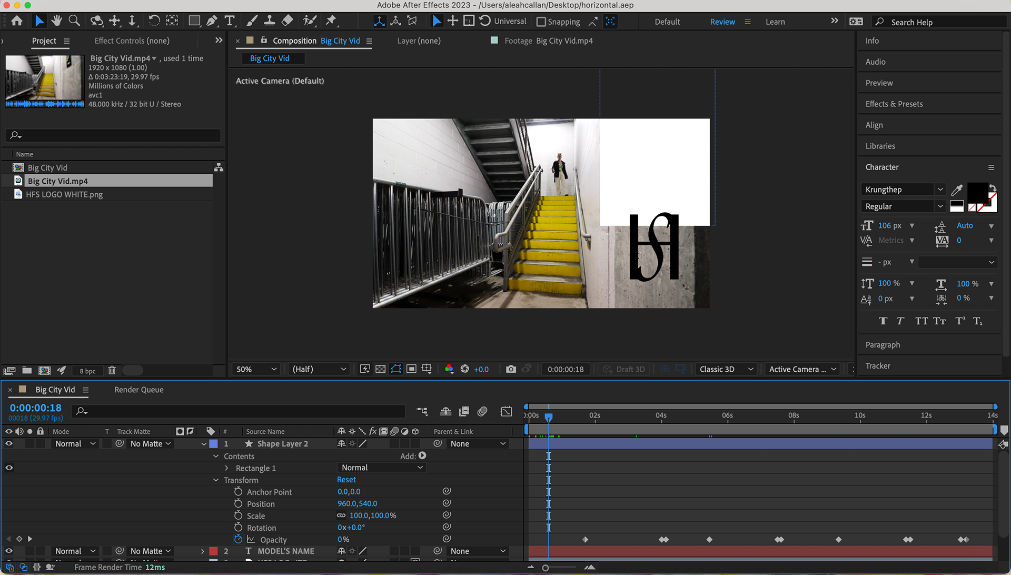Select the Puppet Pin tool
The height and width of the screenshot is (575, 1011).
pyautogui.click(x=331, y=21)
